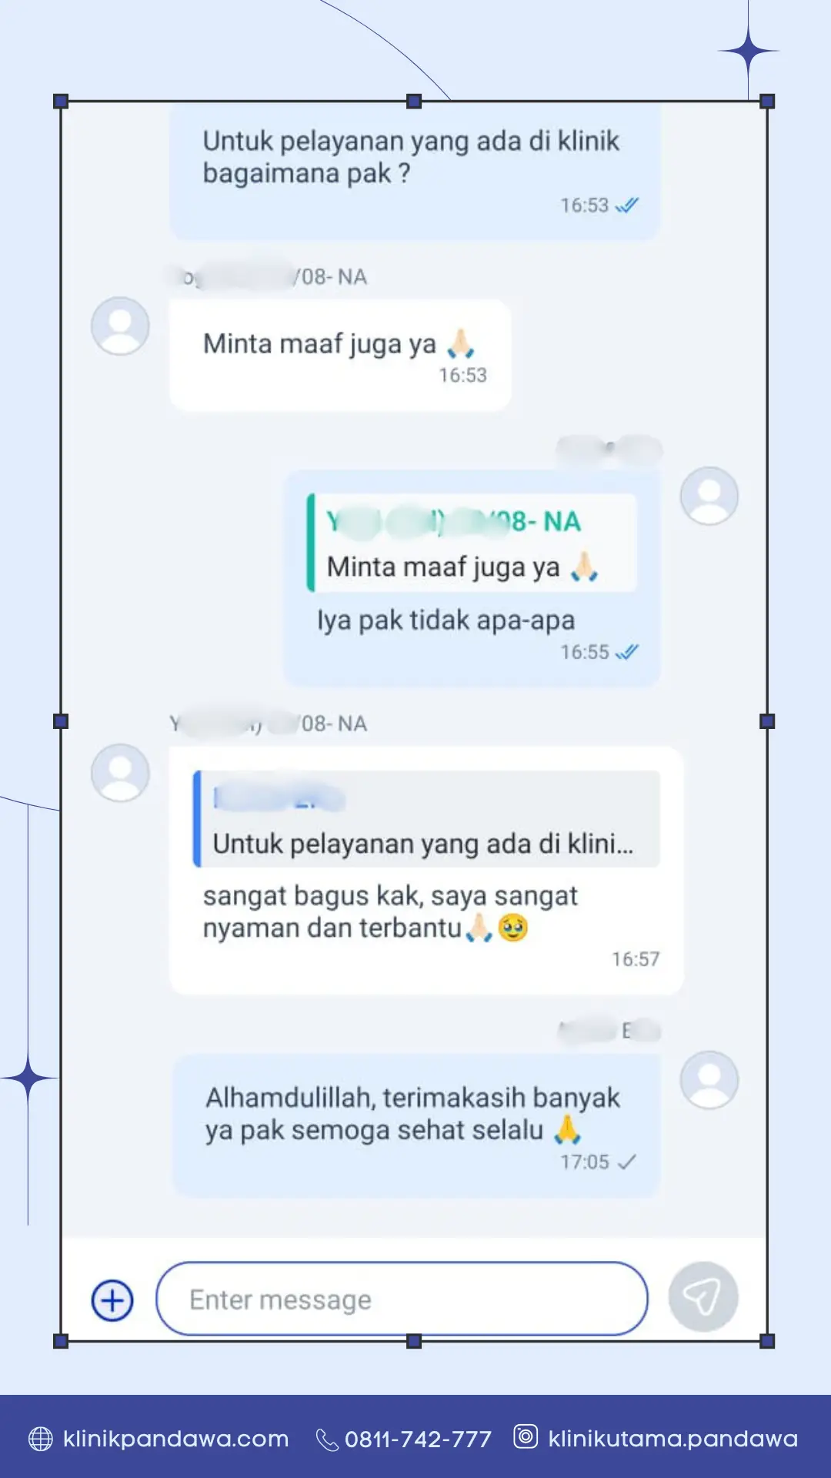Screen dimensions: 831x1478
Task: Select the 0811-742-777 phone number
Action: pos(418,1439)
